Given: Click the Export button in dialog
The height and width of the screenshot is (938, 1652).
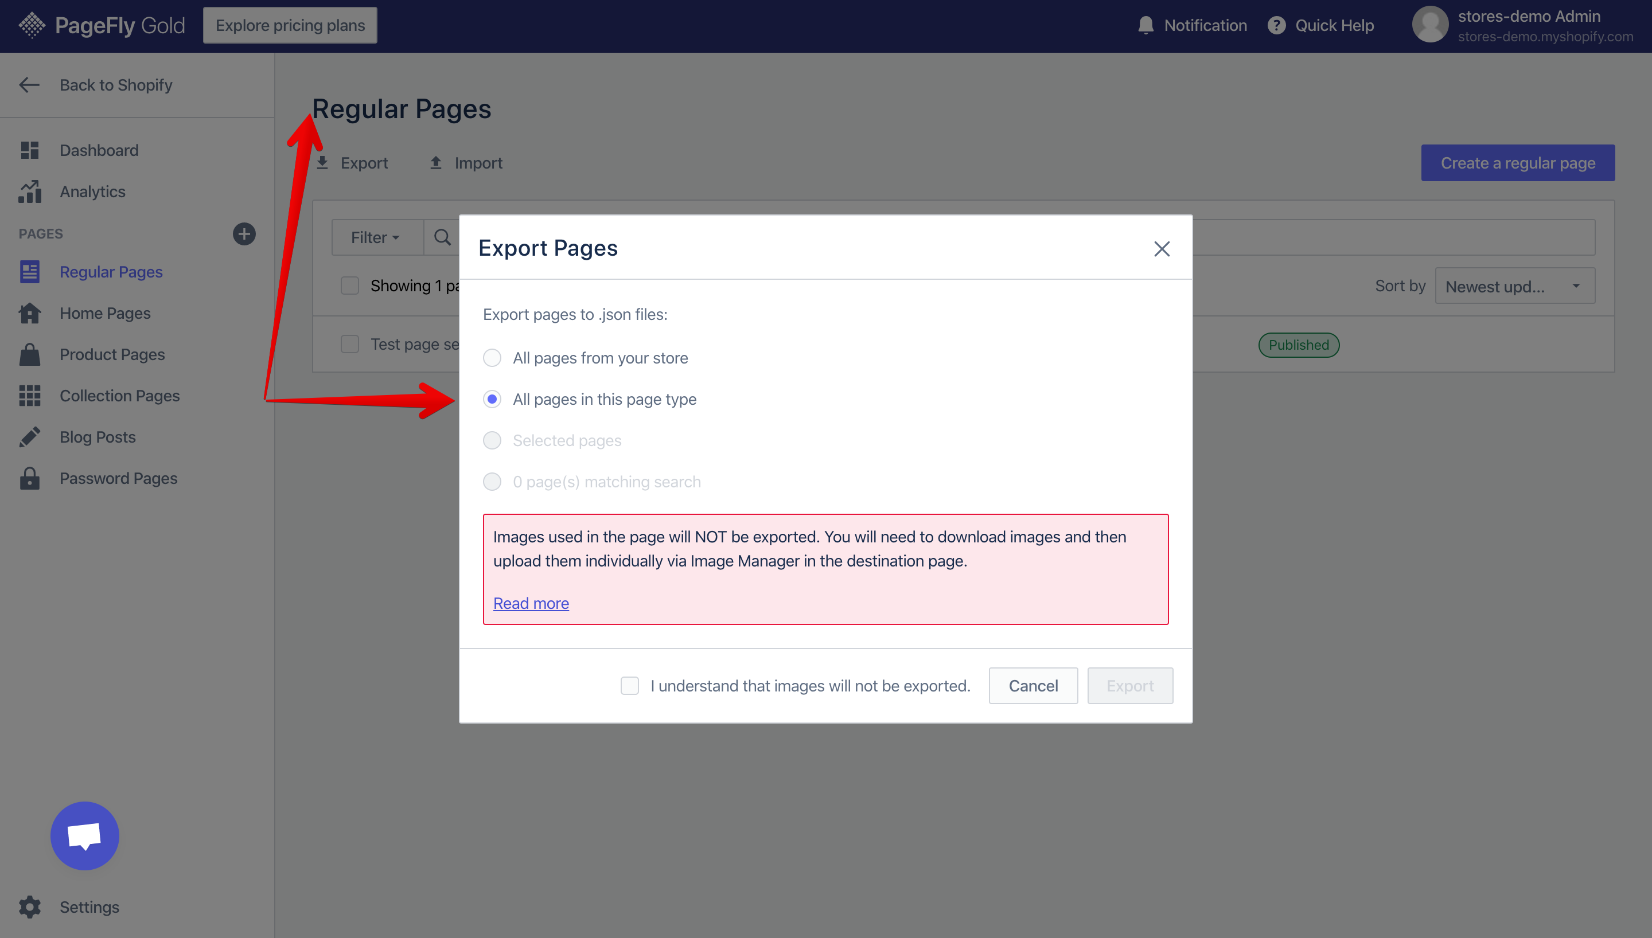Looking at the screenshot, I should click(1130, 686).
